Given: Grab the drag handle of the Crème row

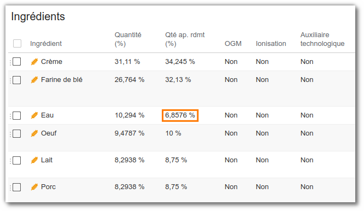Looking at the screenshot, I should (10, 62).
